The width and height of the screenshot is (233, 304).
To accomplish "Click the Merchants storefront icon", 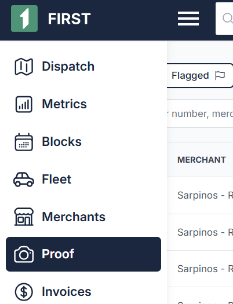I will point(24,217).
